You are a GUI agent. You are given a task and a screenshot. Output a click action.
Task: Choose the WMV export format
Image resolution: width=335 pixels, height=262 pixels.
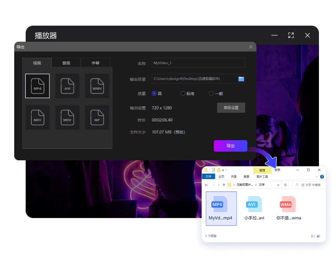click(97, 86)
